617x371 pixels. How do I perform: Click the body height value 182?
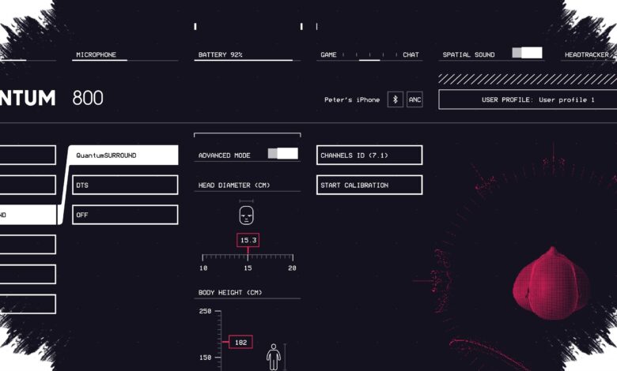click(x=240, y=342)
